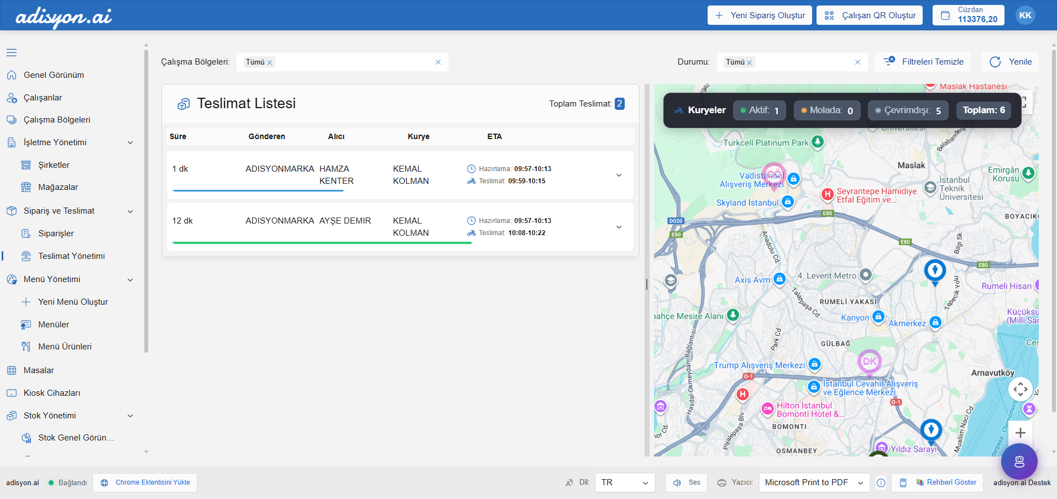Image resolution: width=1057 pixels, height=499 pixels.
Task: Remove the Tümü tag in Çalışma Bölgeleri
Action: tap(270, 62)
